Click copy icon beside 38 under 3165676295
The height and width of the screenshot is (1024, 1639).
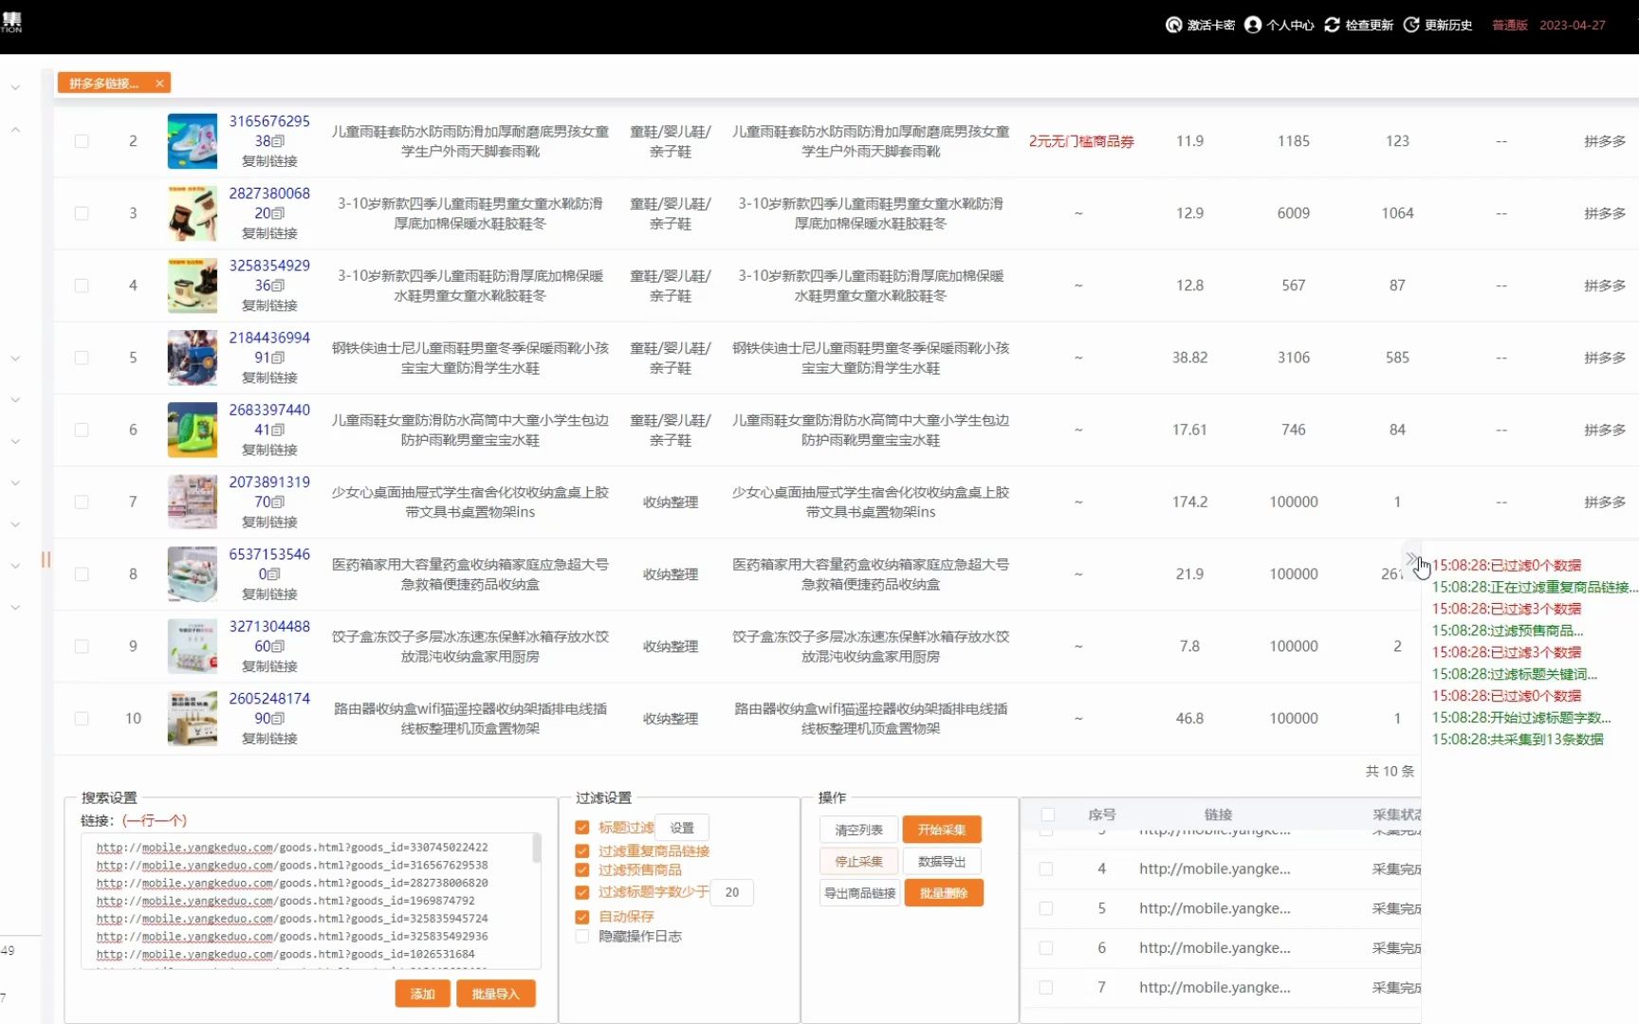(x=278, y=141)
